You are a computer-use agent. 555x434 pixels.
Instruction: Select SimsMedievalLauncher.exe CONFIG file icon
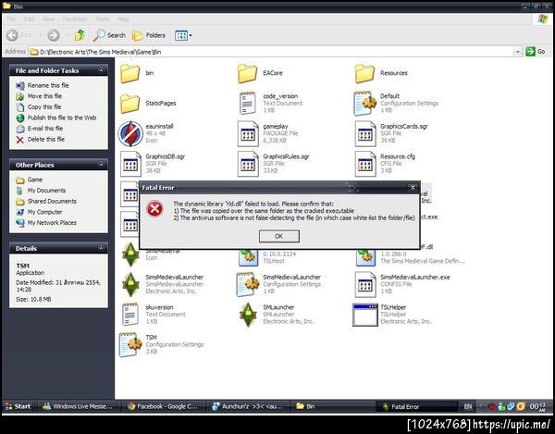(x=365, y=284)
